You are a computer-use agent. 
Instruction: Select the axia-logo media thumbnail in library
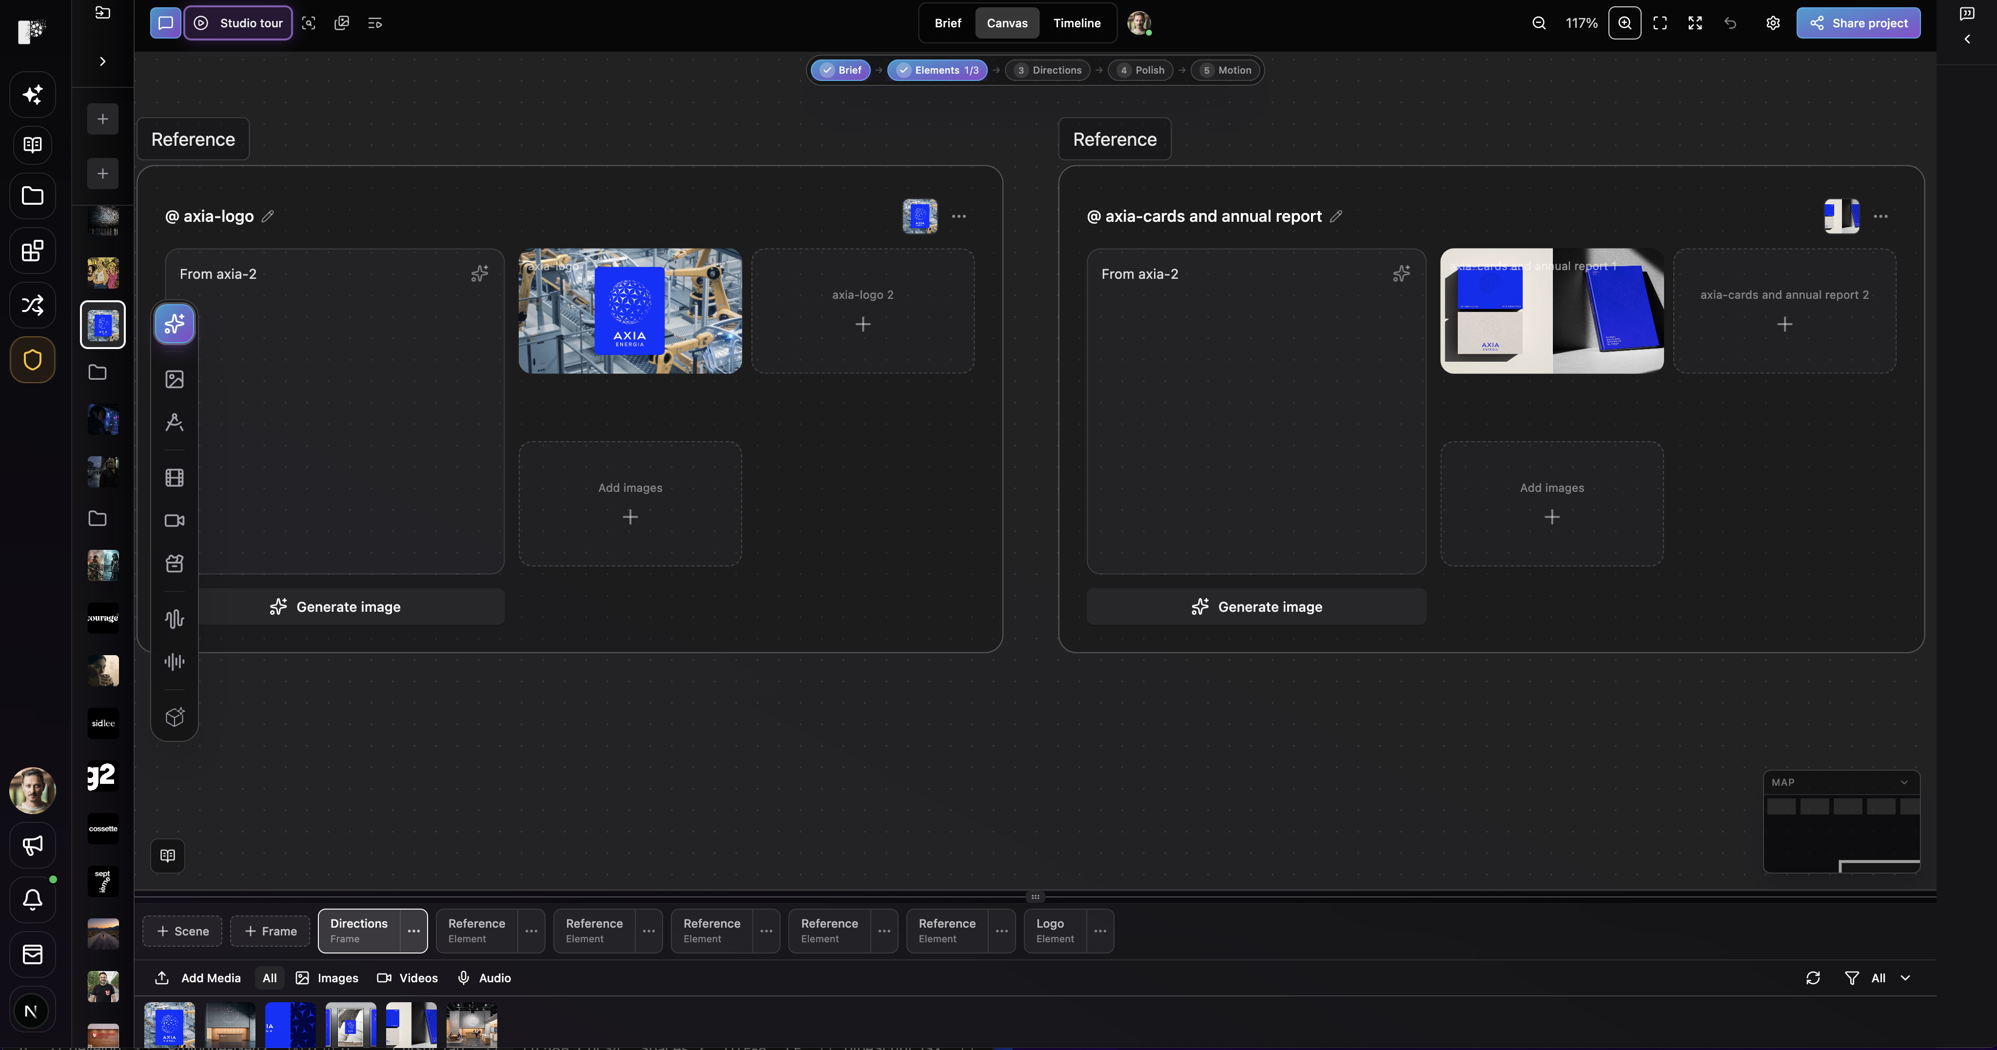(170, 1025)
